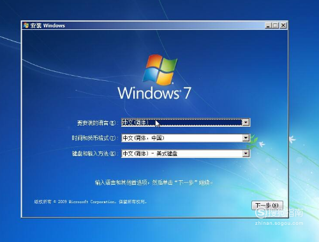
Task: Minimize the 安装 Windows window
Action: [268, 25]
